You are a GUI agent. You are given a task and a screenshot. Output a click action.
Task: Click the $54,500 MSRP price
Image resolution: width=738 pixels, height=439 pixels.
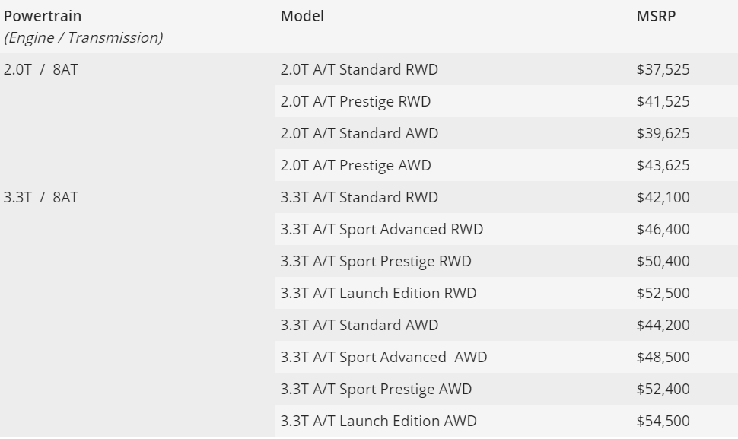click(663, 422)
